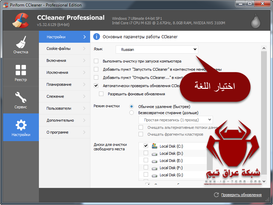Click the Piriform pear icon
Screen dimensions: 273x205
[x=256, y=22]
